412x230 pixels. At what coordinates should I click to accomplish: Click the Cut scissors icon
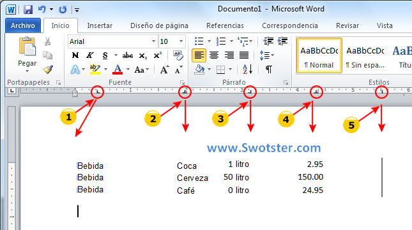(x=47, y=41)
